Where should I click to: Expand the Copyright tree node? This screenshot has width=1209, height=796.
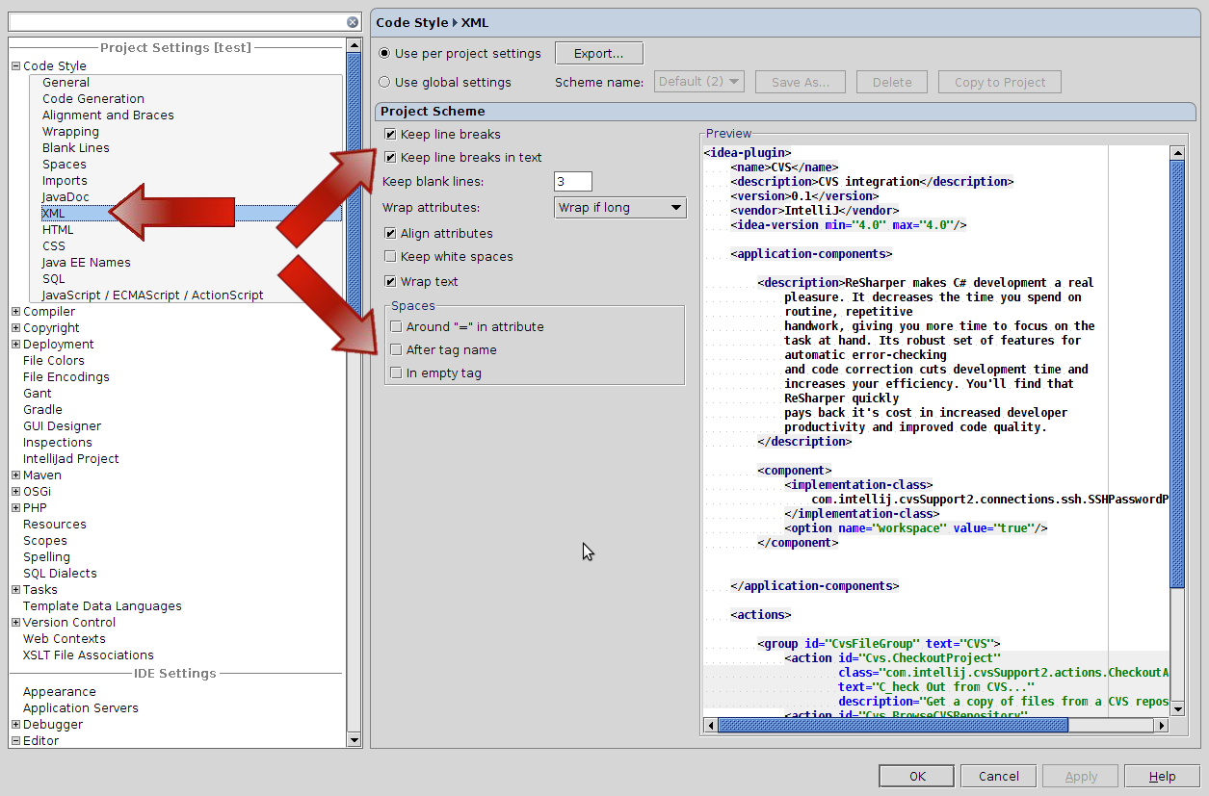click(15, 328)
